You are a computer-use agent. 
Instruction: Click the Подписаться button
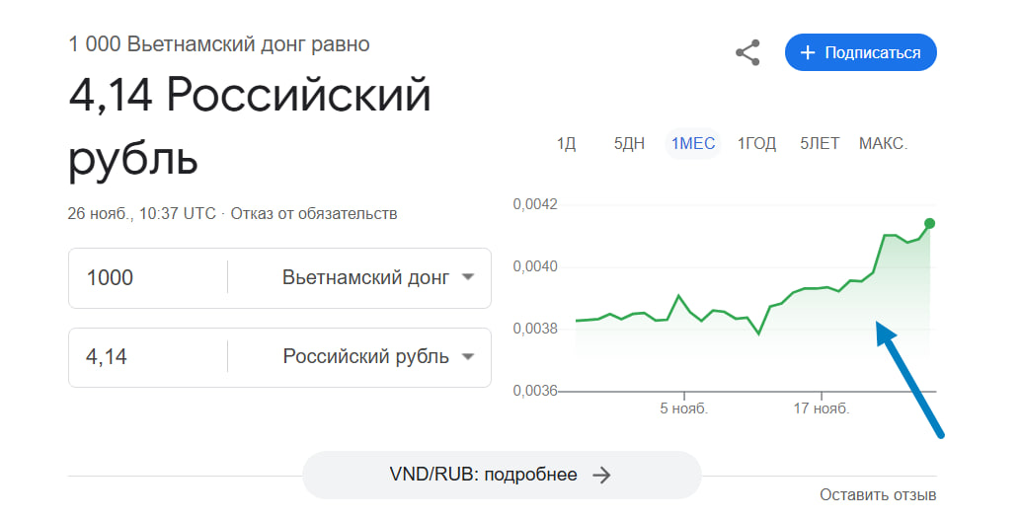(x=861, y=52)
